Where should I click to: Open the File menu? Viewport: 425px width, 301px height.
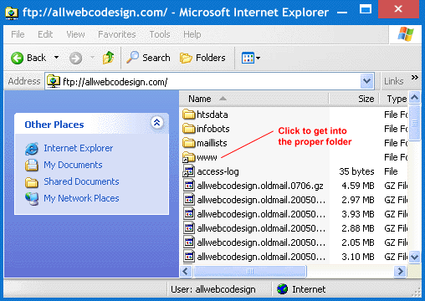coord(18,34)
